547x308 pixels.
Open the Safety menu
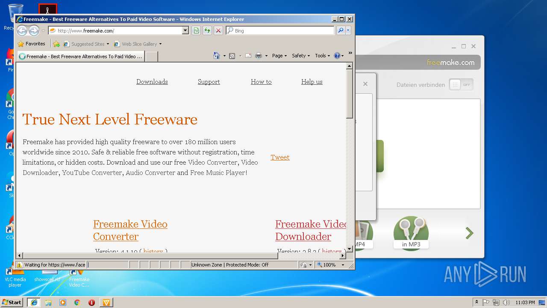tap(301, 56)
